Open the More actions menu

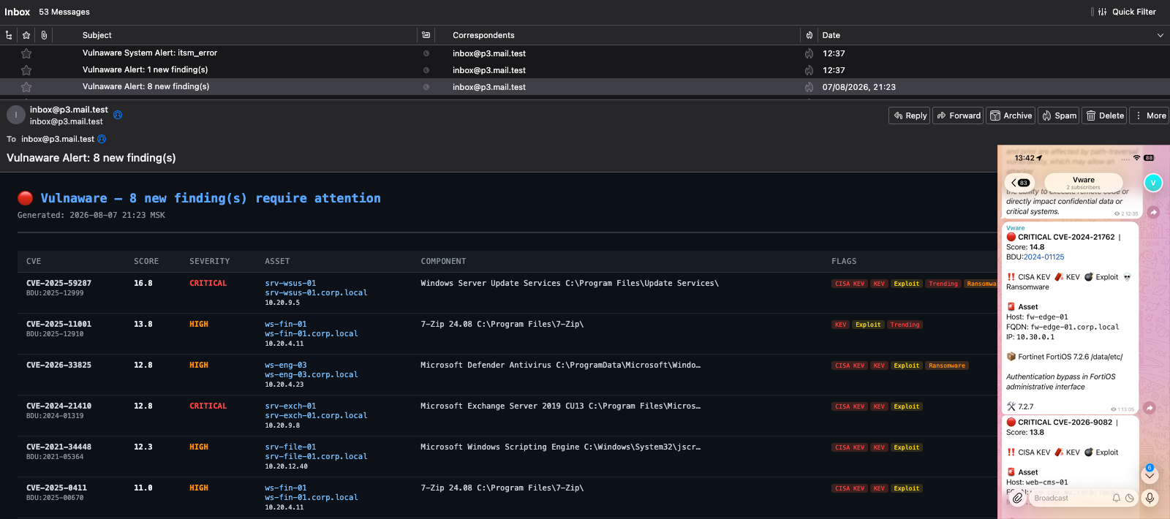[x=1150, y=115]
